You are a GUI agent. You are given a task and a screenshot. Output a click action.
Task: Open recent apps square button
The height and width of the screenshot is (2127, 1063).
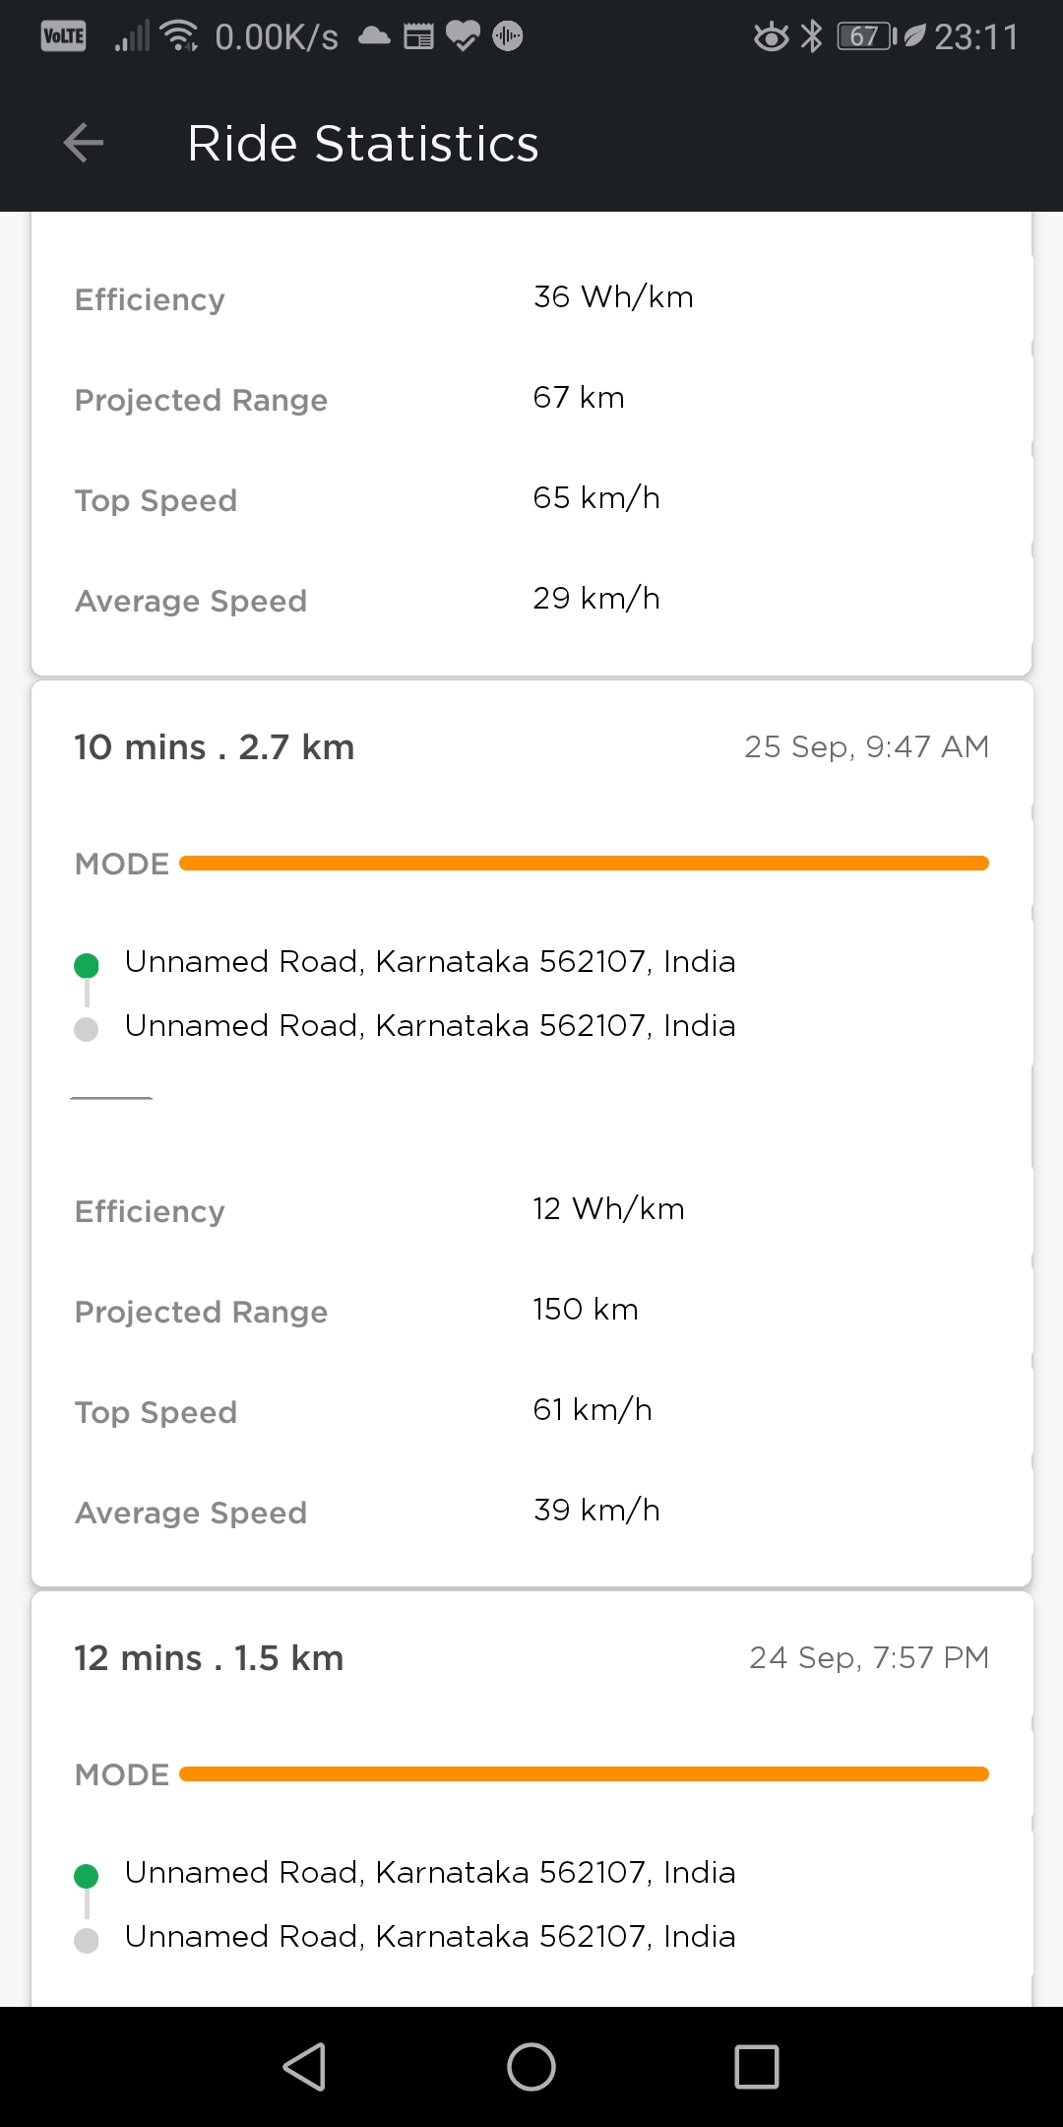(x=757, y=2066)
